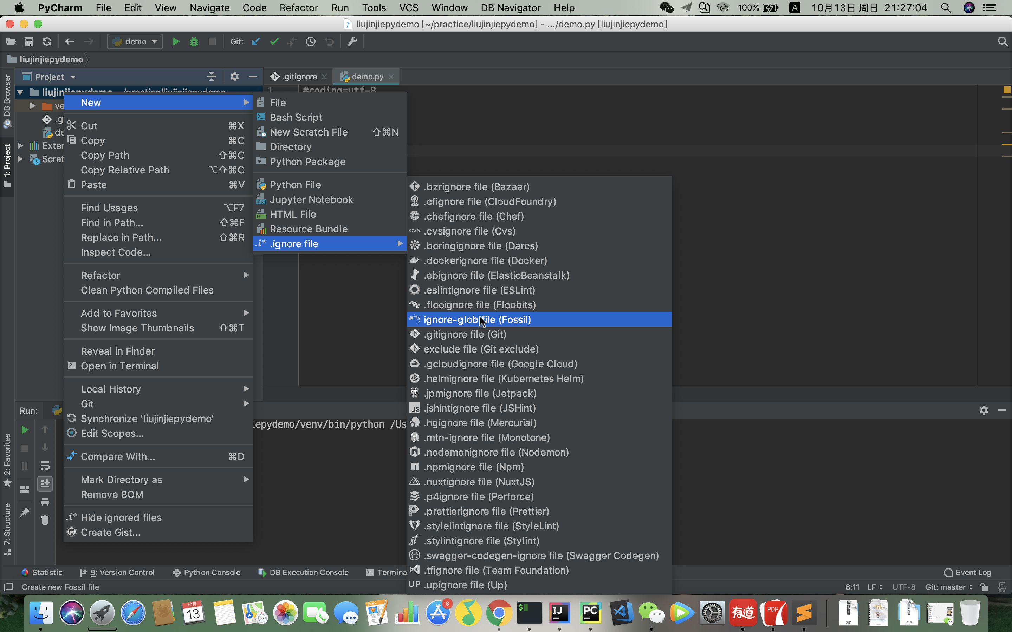Open Project panel gear settings icon
The image size is (1012, 632).
pos(234,77)
